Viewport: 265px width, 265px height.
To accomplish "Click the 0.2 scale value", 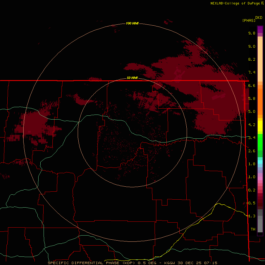I will point(252,190).
